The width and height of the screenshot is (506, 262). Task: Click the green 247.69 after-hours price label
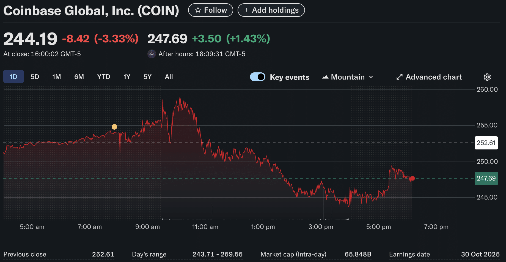(486, 178)
